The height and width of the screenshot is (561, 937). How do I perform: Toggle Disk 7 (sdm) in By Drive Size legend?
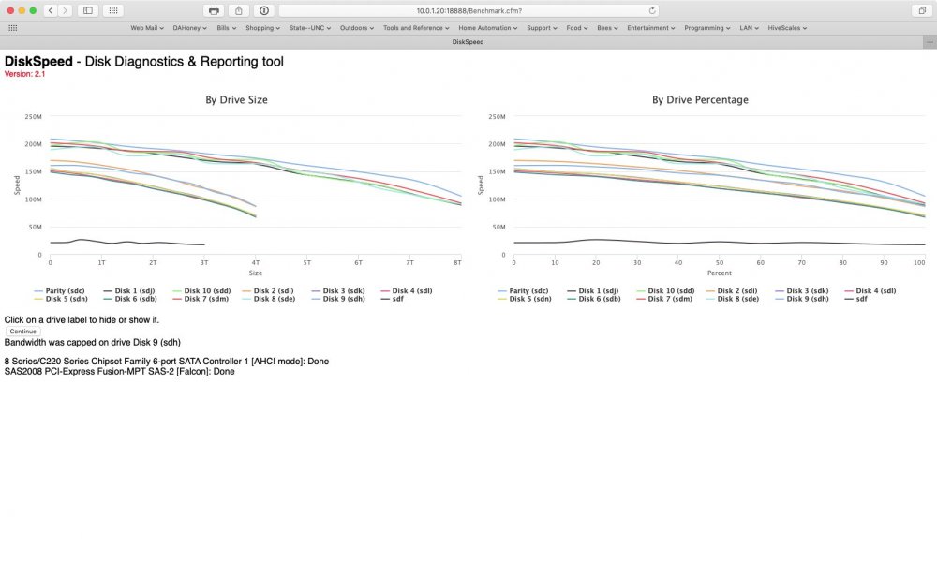pyautogui.click(x=201, y=299)
